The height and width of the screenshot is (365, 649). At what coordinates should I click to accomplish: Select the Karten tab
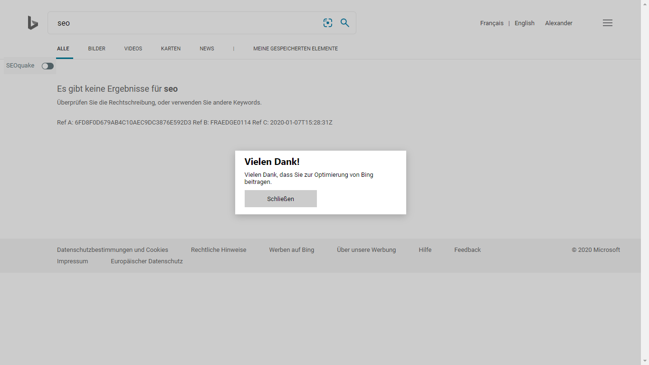pos(171,48)
